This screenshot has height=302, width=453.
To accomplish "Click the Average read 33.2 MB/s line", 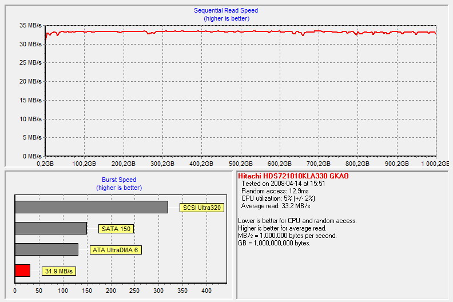I will point(276,206).
